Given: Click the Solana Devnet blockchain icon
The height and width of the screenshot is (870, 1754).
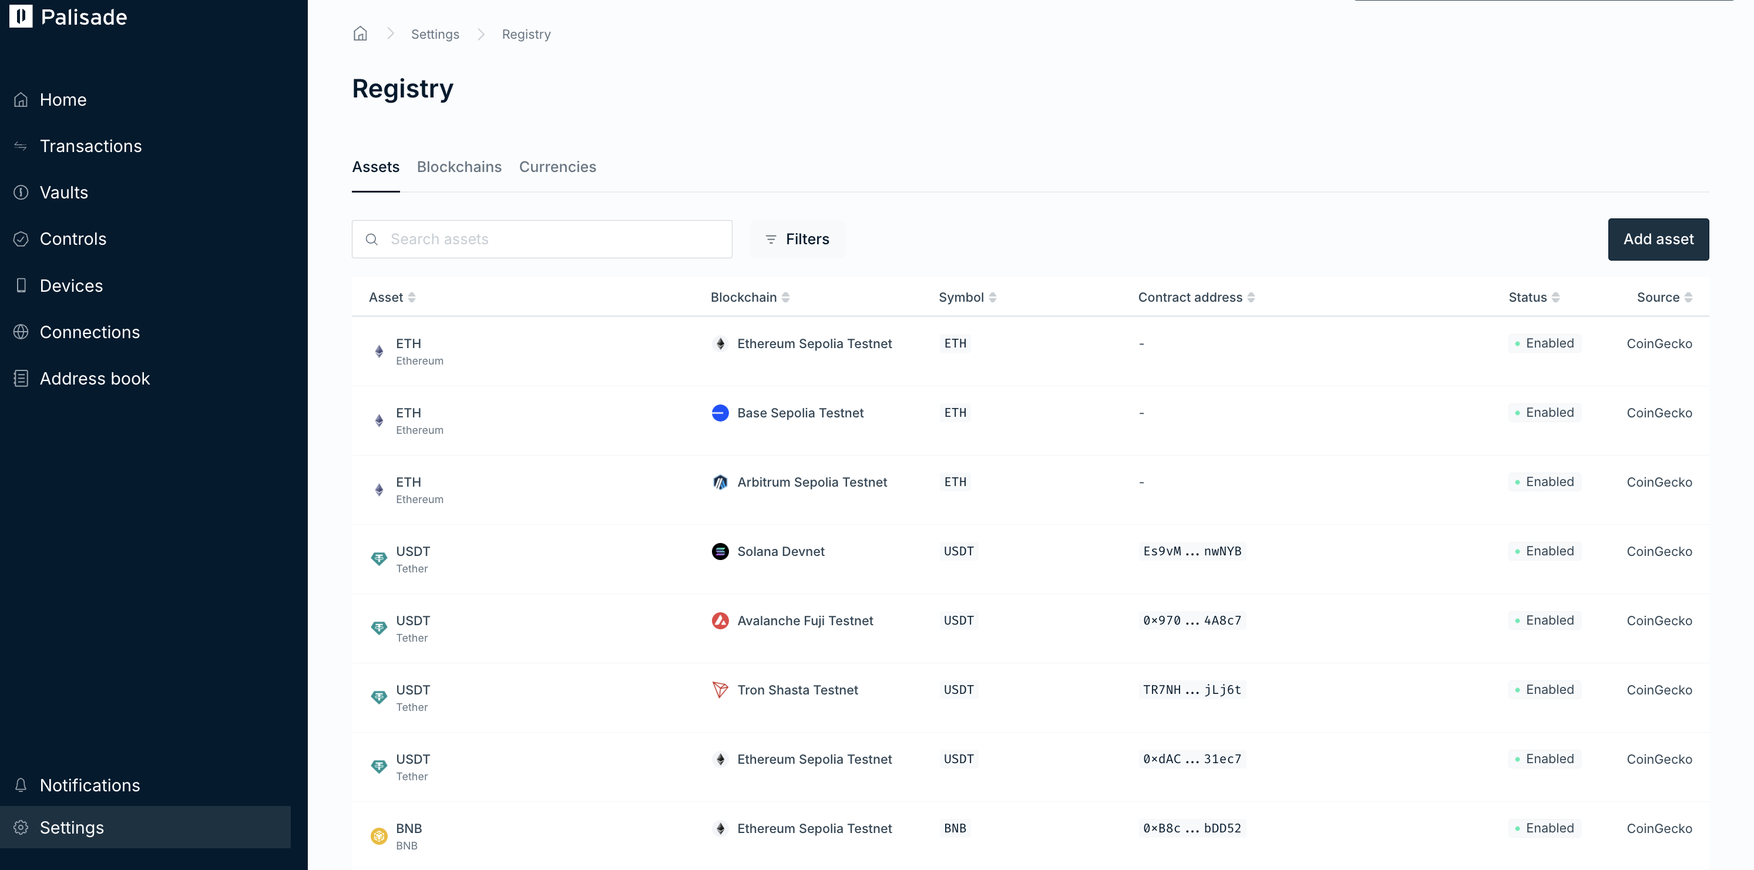Looking at the screenshot, I should (720, 552).
